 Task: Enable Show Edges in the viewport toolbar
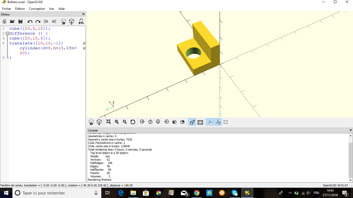(226, 122)
